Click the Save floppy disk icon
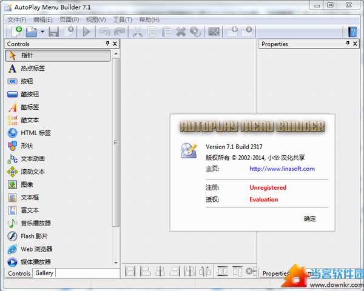This screenshot has height=291, width=364. click(x=53, y=32)
